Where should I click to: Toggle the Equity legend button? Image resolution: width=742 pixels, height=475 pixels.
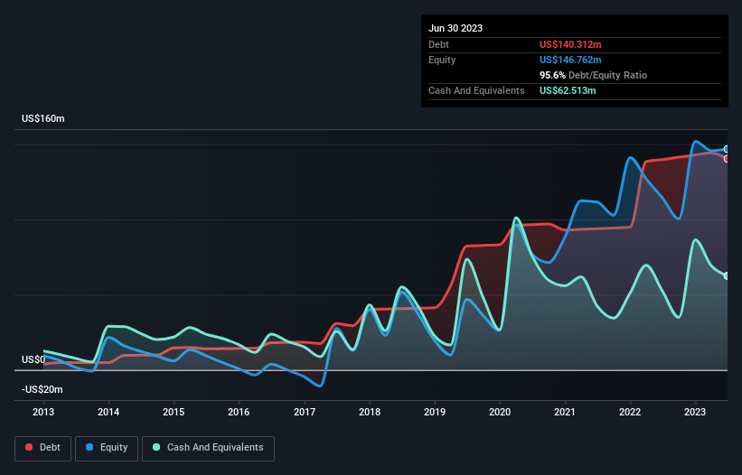pos(107,447)
